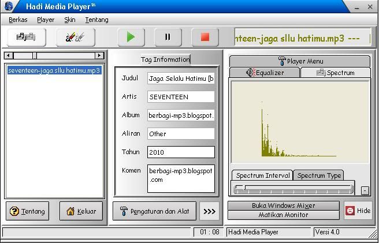The width and height of the screenshot is (379, 243).
Task: Click the scrolling song title display
Action: pos(303,38)
